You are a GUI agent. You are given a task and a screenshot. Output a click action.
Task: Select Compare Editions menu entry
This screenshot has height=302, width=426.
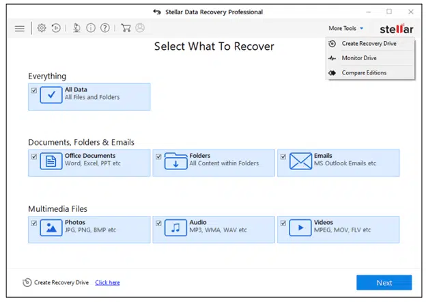click(x=363, y=72)
